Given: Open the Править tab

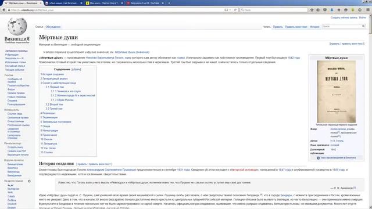Looking at the screenshot, I should coord(278,27).
